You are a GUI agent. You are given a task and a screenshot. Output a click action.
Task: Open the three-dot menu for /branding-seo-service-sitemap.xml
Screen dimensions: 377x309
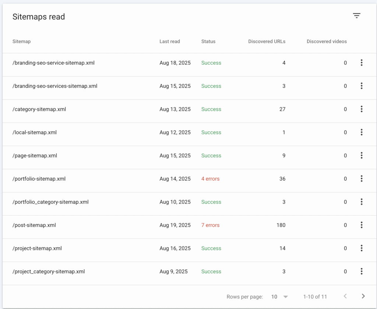(362, 63)
